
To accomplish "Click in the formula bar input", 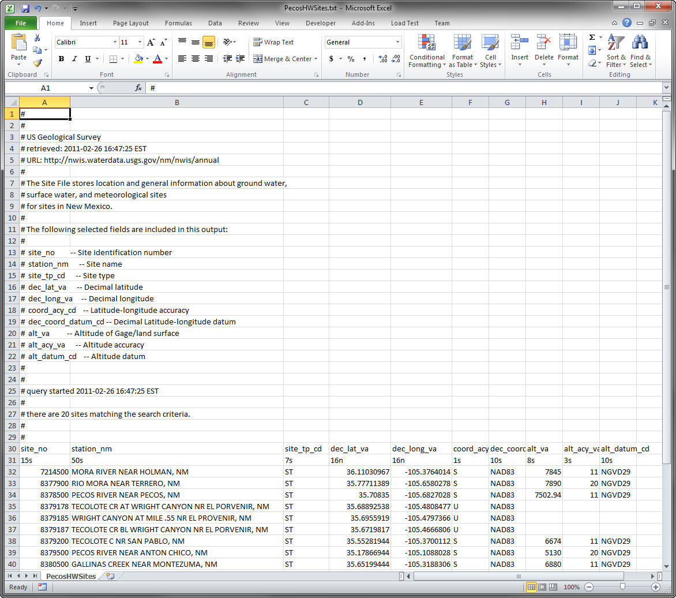I will [404, 88].
